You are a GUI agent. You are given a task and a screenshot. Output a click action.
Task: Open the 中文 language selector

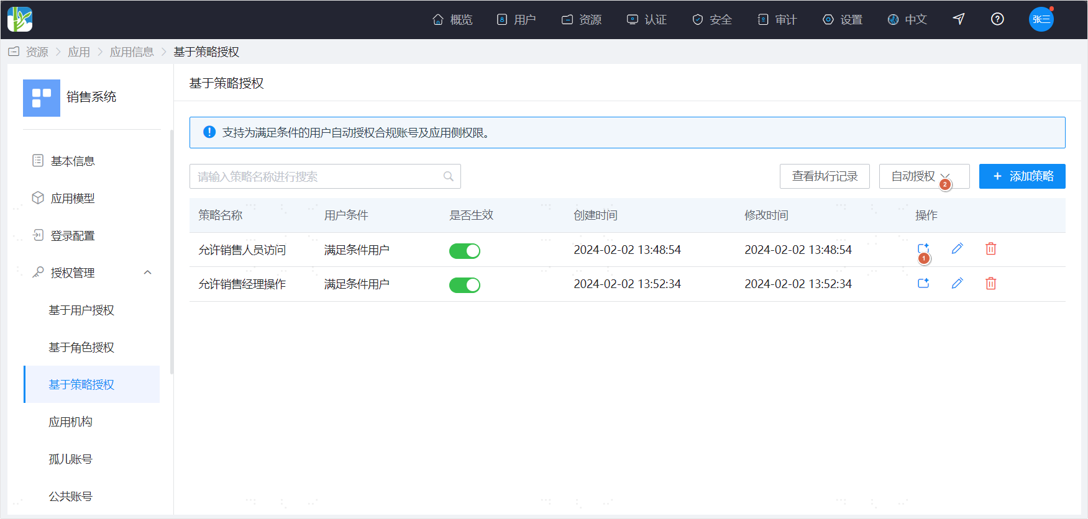click(x=907, y=19)
